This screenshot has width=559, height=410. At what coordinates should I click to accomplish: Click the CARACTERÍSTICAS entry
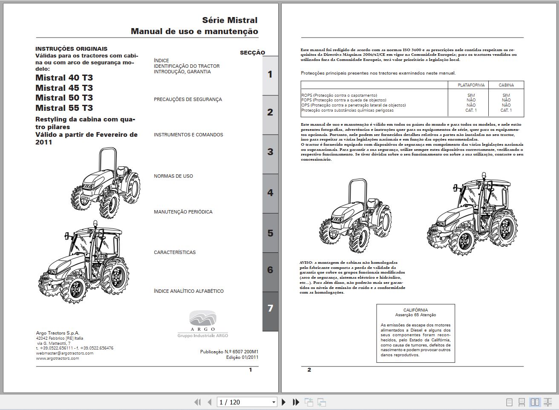175,252
